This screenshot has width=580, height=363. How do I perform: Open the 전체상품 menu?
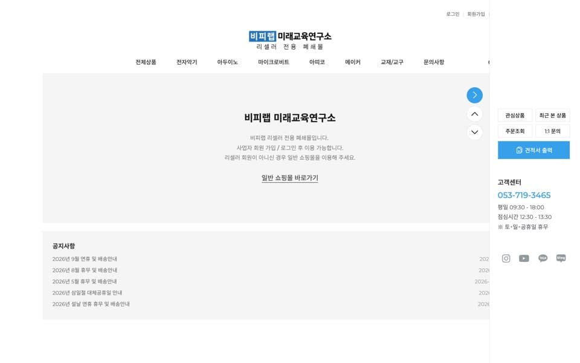point(146,62)
